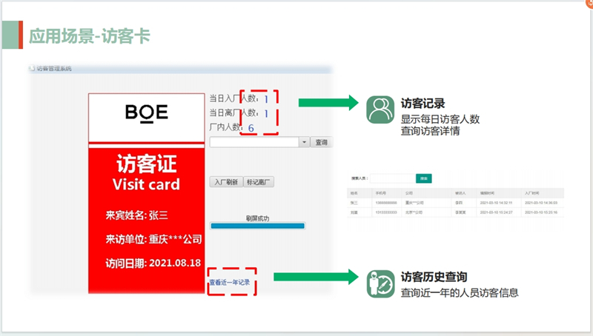593x336 pixels.
Task: Click the 公司 column header
Action: pyautogui.click(x=409, y=193)
